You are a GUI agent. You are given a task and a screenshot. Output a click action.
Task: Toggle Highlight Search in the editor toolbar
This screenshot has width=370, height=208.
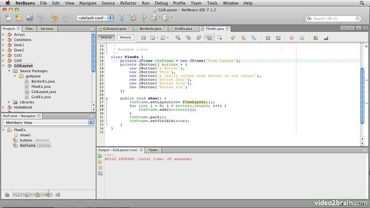pyautogui.click(x=209, y=38)
